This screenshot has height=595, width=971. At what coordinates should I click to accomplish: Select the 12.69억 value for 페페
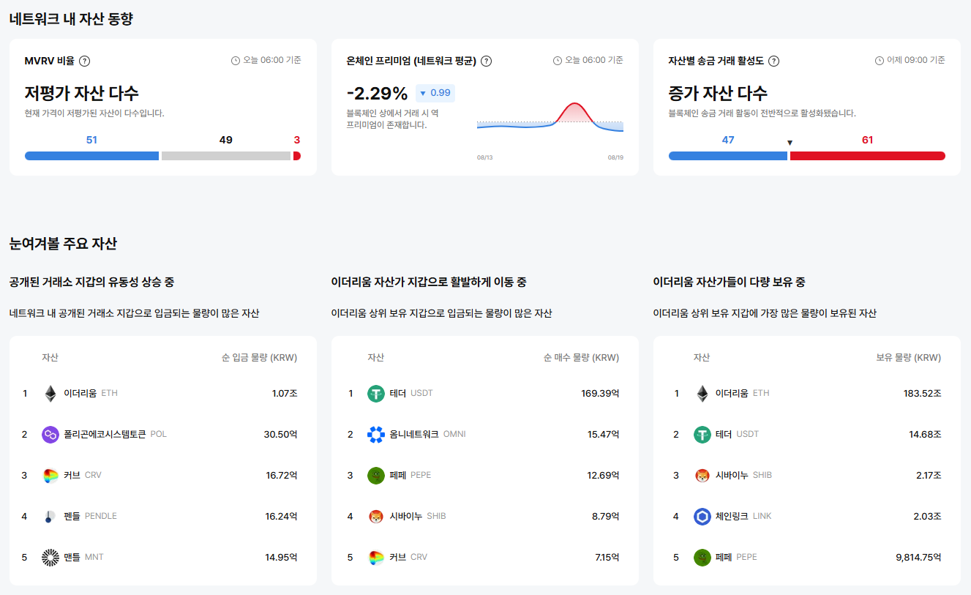click(604, 476)
